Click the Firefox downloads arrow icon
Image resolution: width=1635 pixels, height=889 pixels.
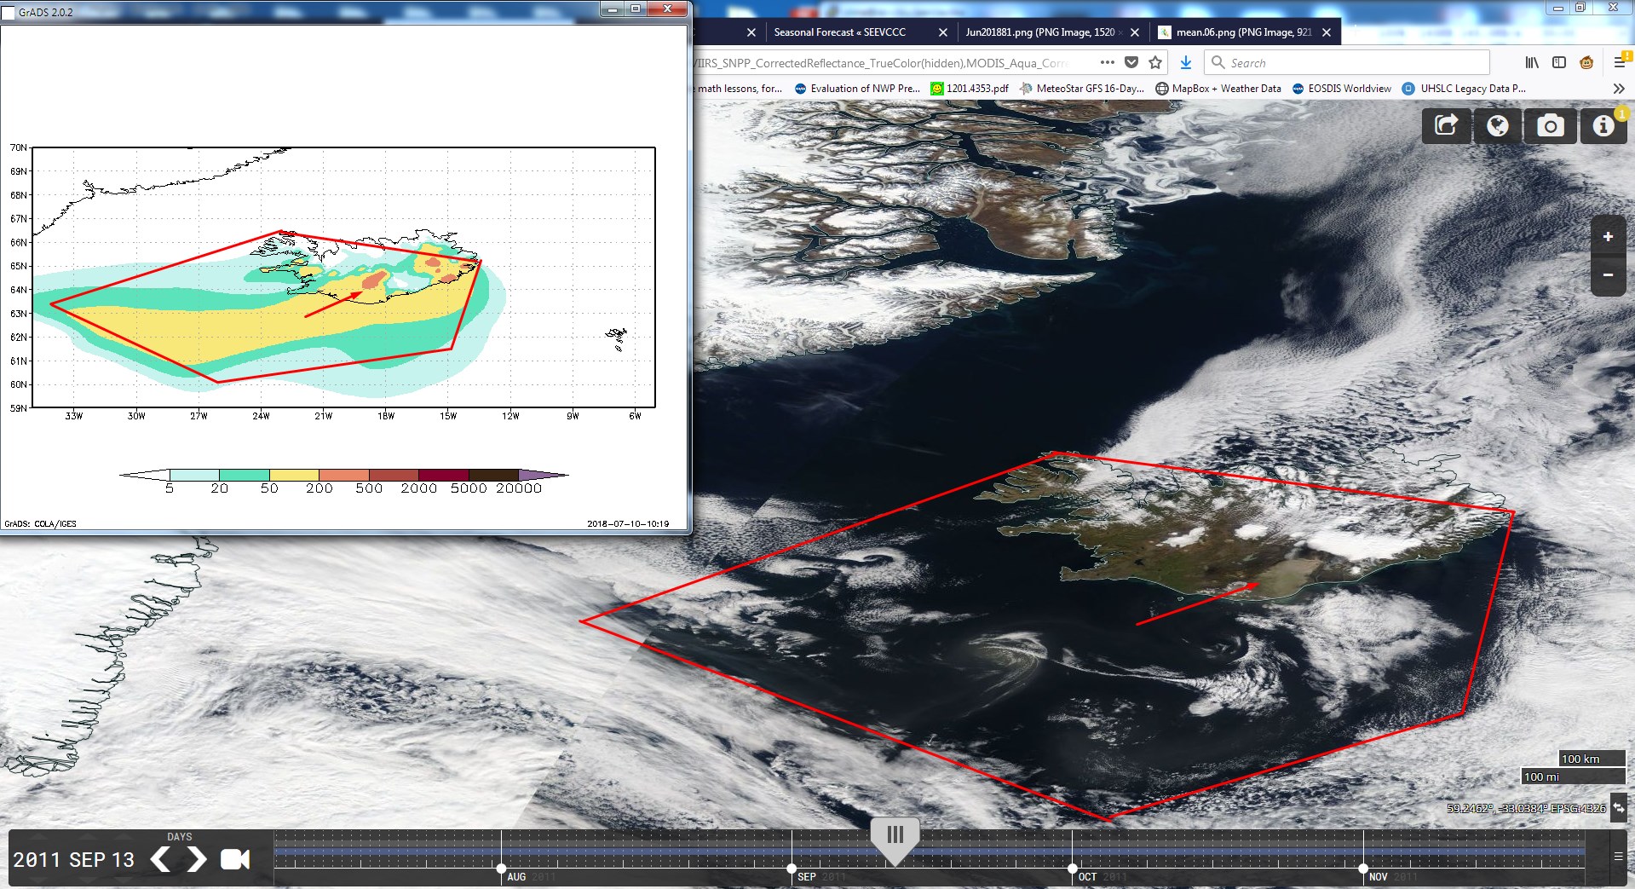(1185, 62)
